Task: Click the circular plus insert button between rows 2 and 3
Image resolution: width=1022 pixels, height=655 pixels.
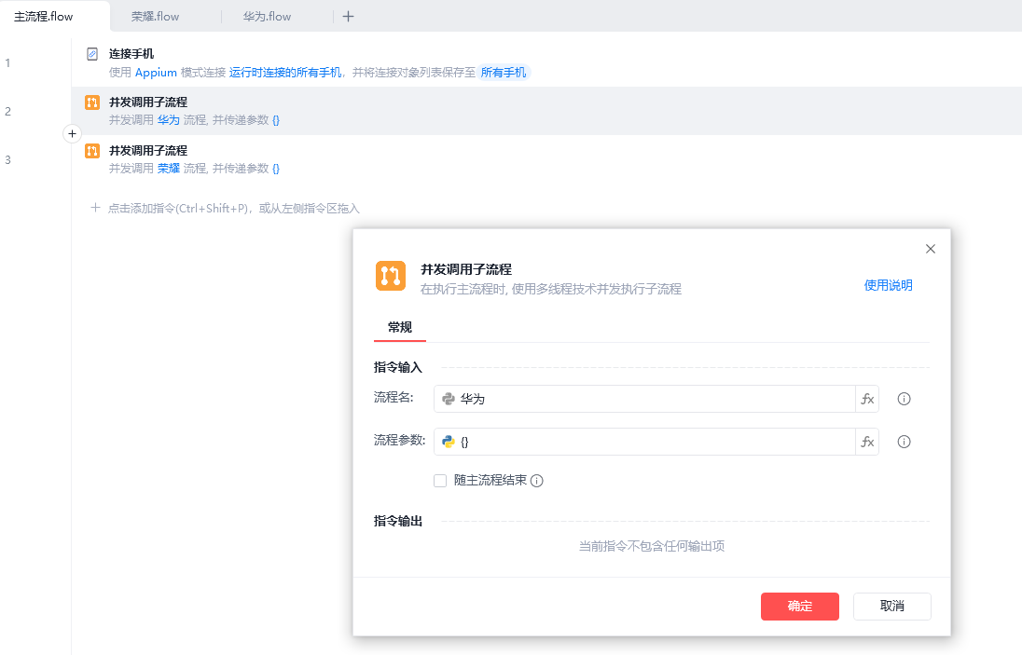Action: tap(73, 134)
